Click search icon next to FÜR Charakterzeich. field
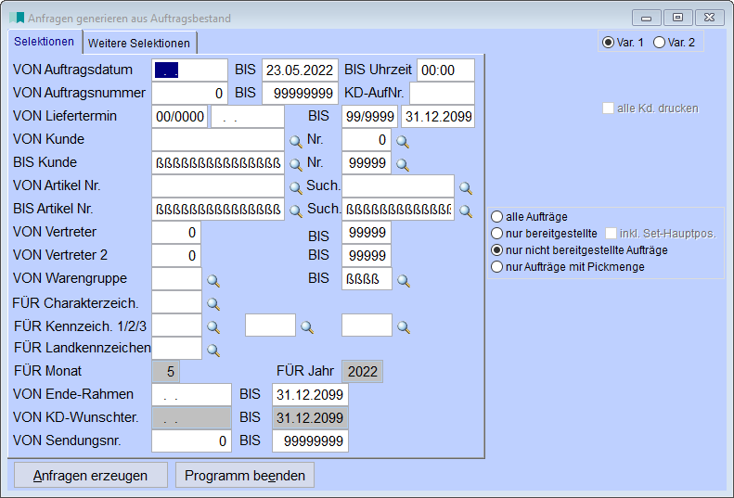The width and height of the screenshot is (734, 498). (x=212, y=303)
